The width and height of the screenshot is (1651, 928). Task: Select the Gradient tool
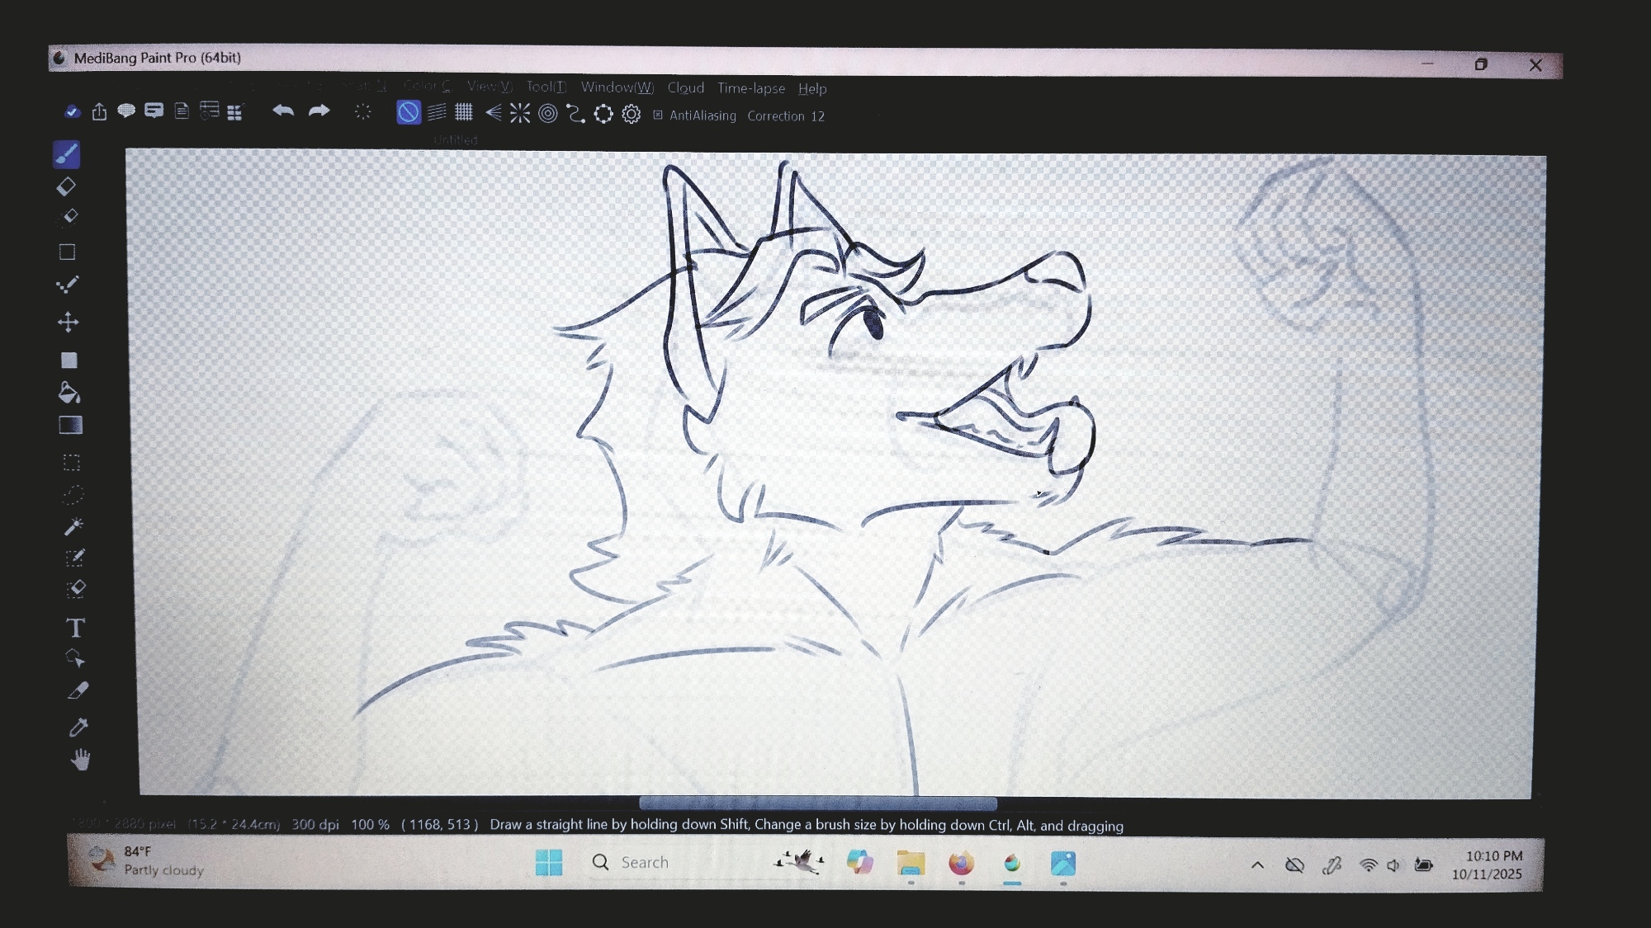click(x=70, y=425)
